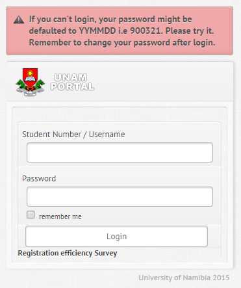Image resolution: width=241 pixels, height=288 pixels.
Task: Click the UNAM PORTAL text logo
Action: pyautogui.click(x=73, y=82)
